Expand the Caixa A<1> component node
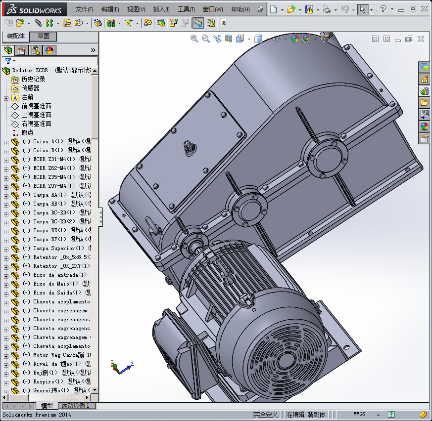 tap(6, 142)
